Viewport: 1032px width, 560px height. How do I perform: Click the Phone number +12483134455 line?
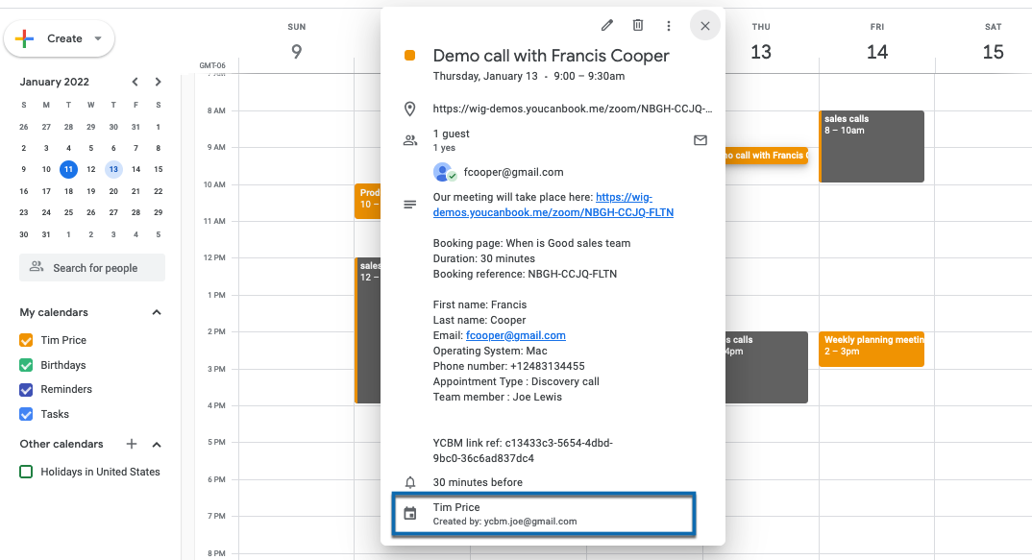tap(508, 367)
